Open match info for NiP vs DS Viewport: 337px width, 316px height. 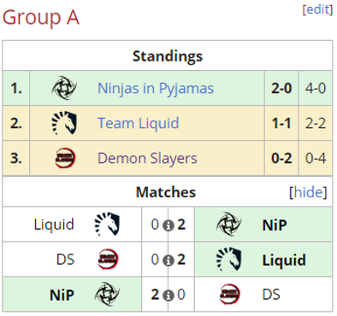(x=168, y=296)
